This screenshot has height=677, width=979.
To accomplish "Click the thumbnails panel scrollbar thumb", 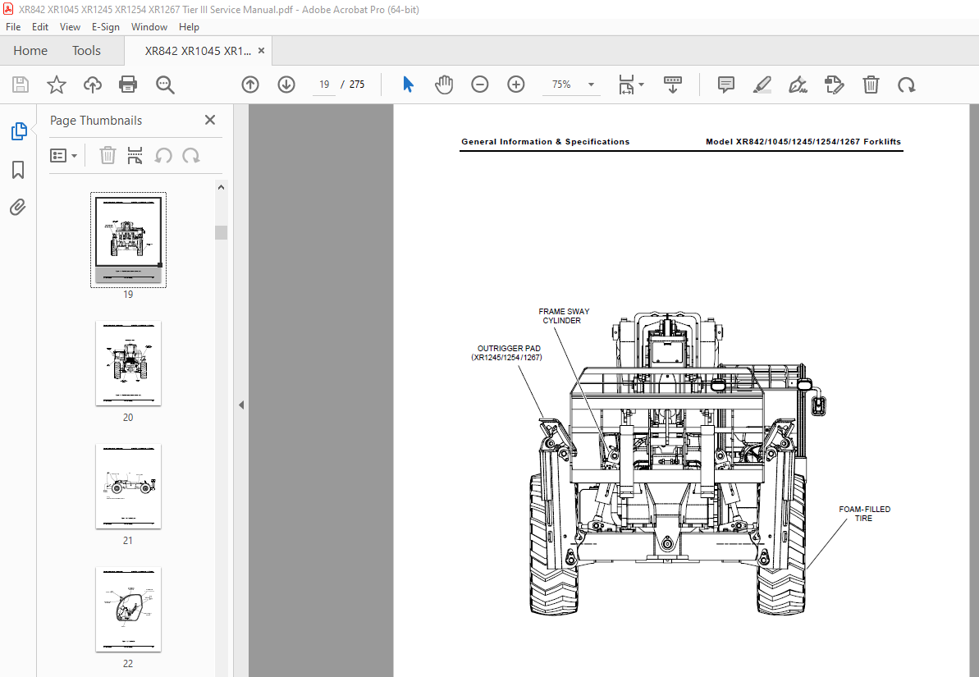I will (221, 232).
